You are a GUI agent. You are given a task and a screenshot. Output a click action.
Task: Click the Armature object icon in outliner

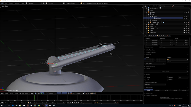pyautogui.click(x=148, y=12)
